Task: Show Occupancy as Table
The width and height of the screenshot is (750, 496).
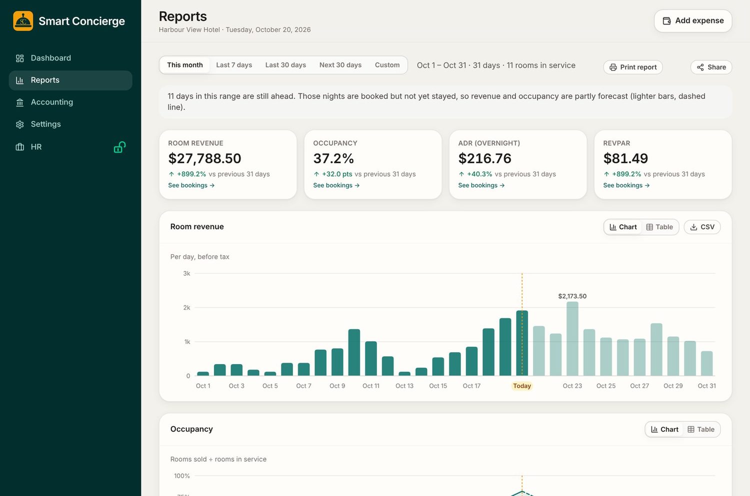Action: 701,430
